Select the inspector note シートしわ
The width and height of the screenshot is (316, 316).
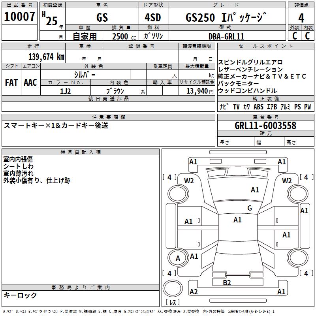pos(18,166)
